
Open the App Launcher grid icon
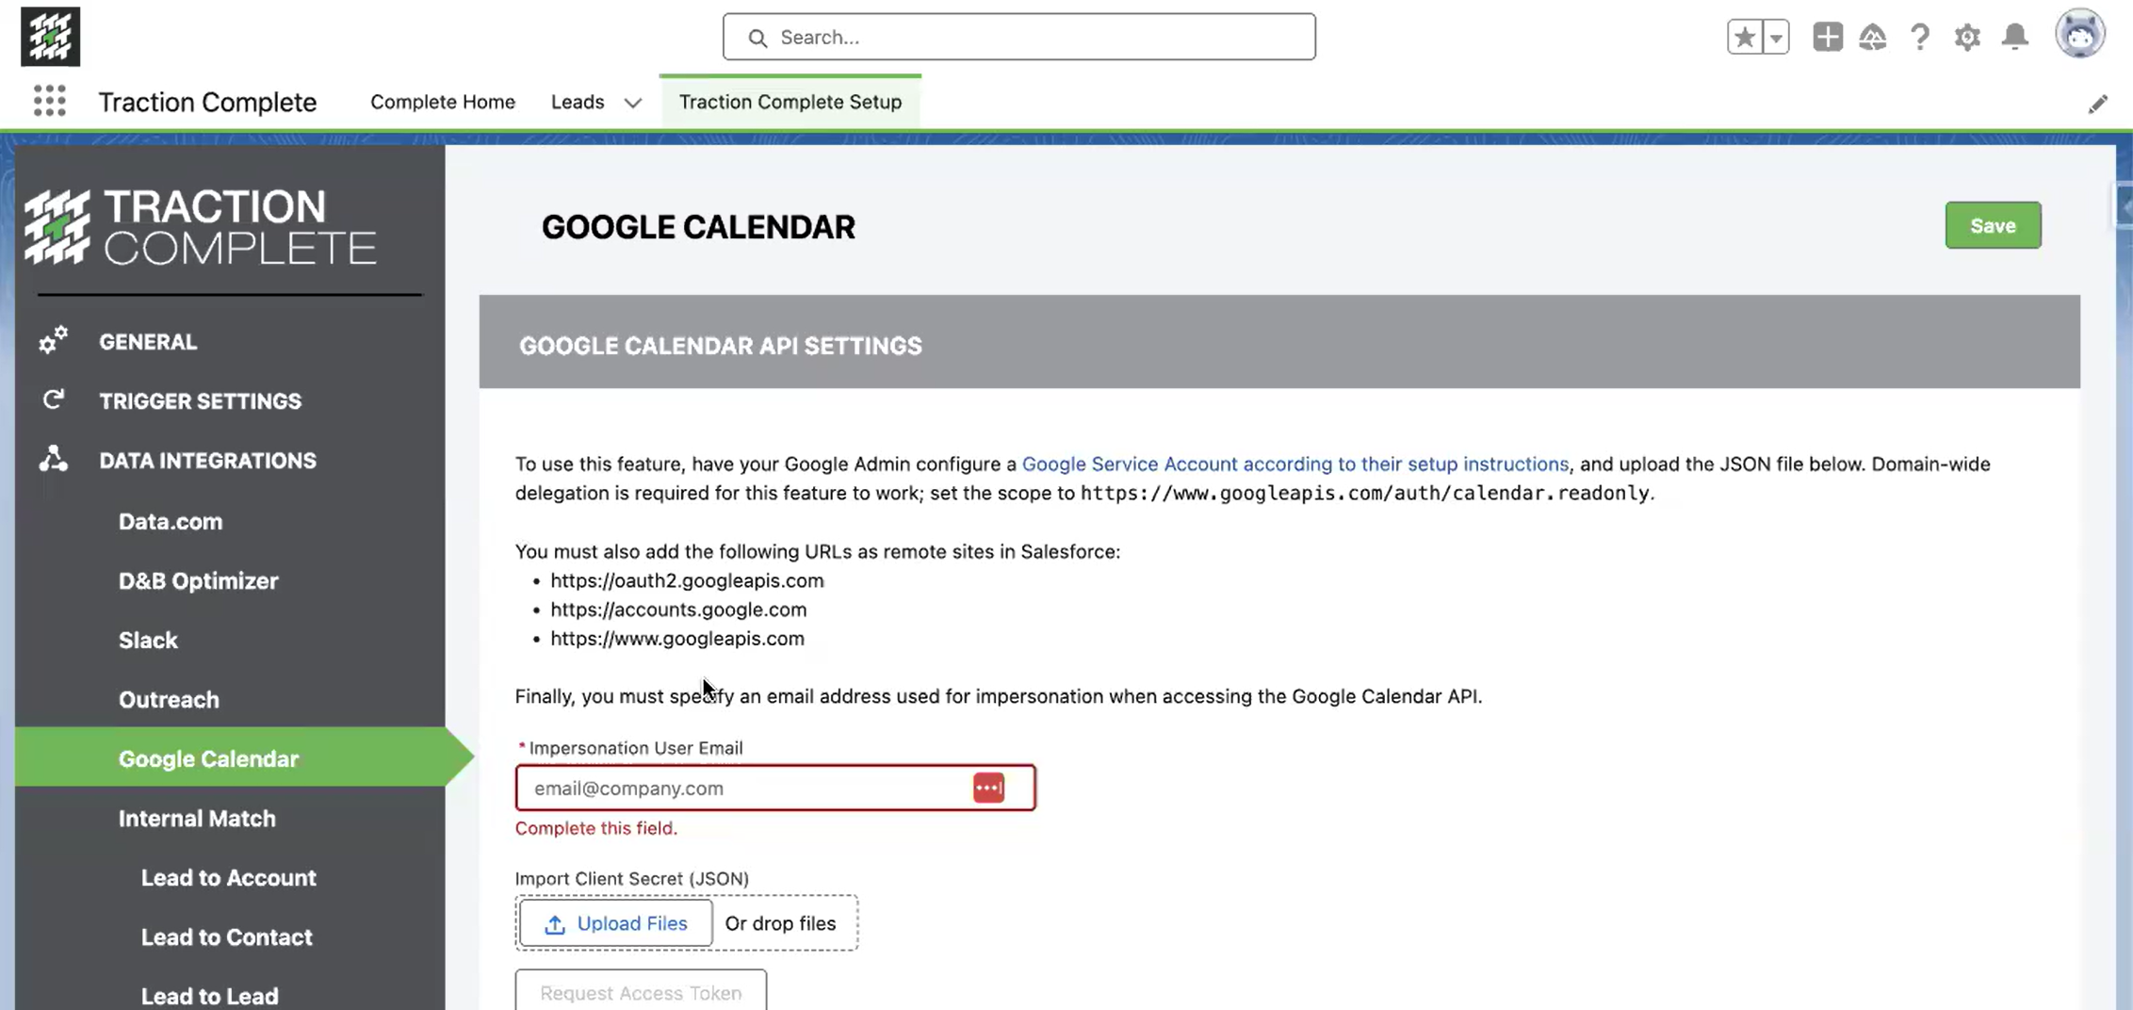click(x=50, y=101)
